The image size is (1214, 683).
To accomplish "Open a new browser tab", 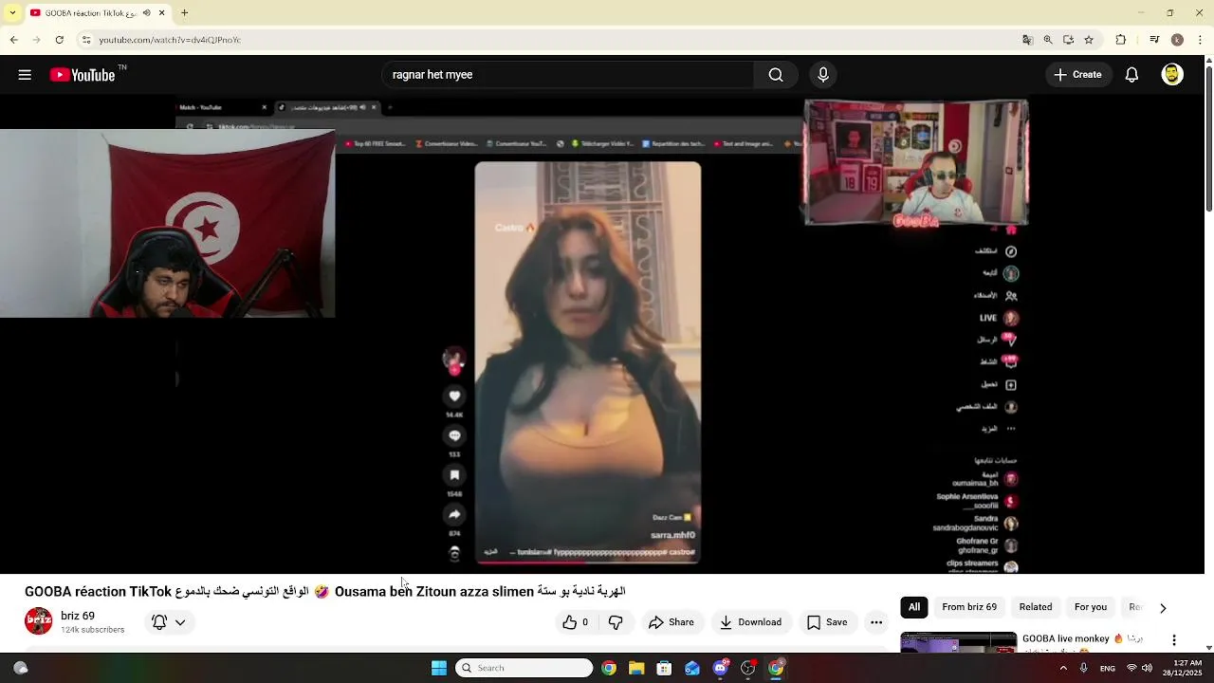I will tap(184, 13).
